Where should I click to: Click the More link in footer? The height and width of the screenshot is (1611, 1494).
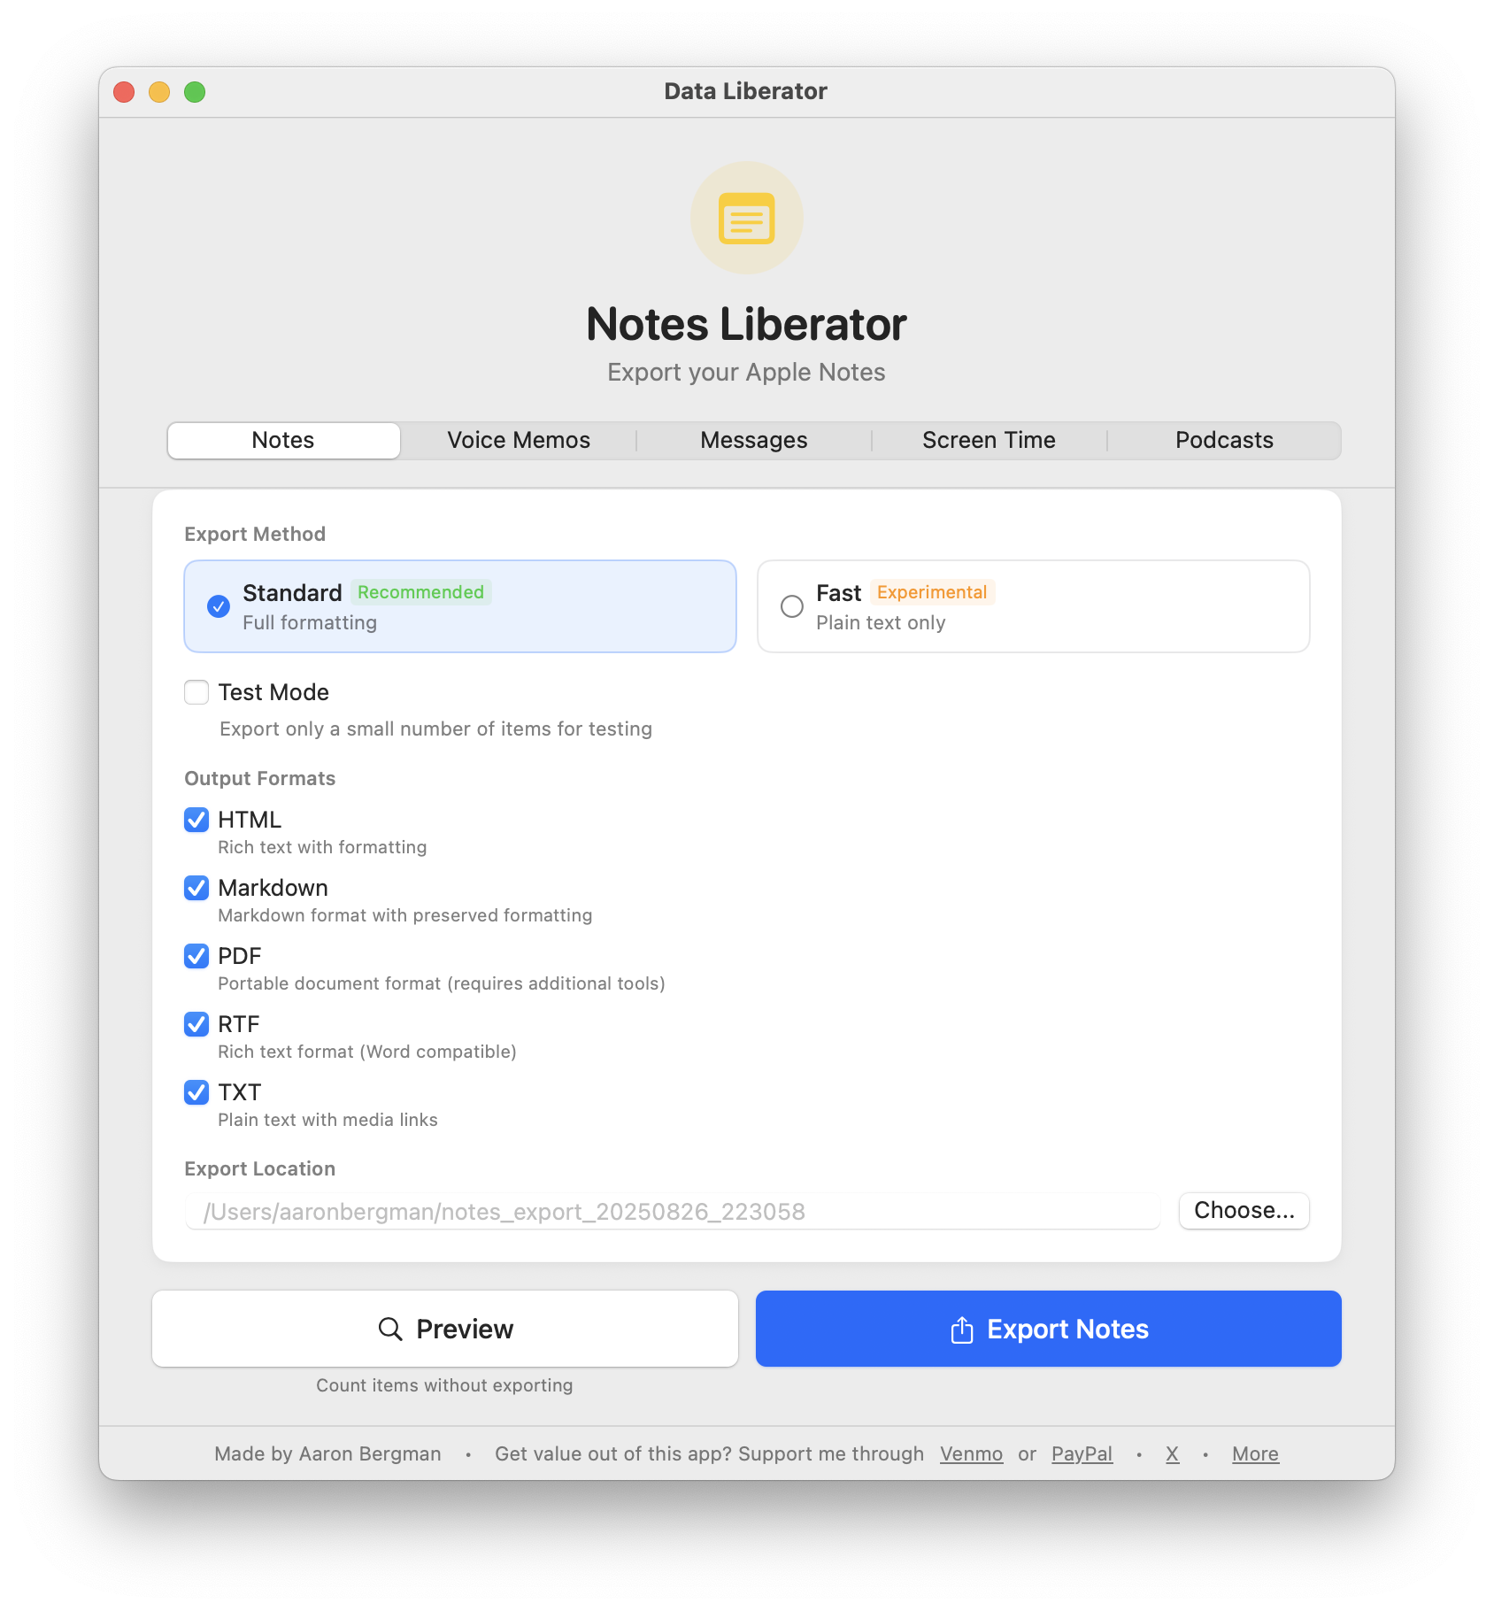click(1255, 1453)
